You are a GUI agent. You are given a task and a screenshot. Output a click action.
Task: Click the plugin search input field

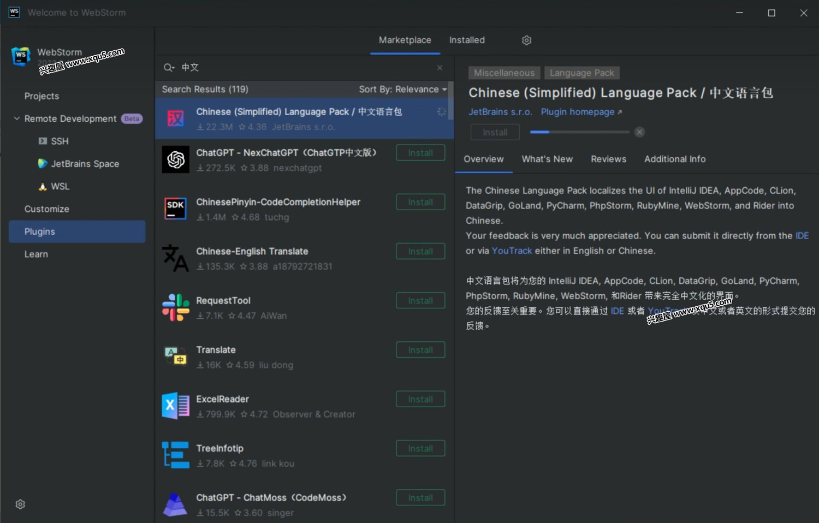pos(306,68)
